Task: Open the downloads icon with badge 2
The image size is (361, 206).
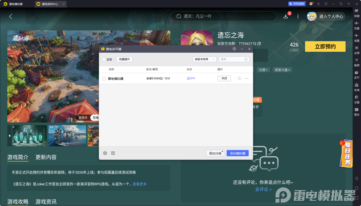Action: click(286, 16)
